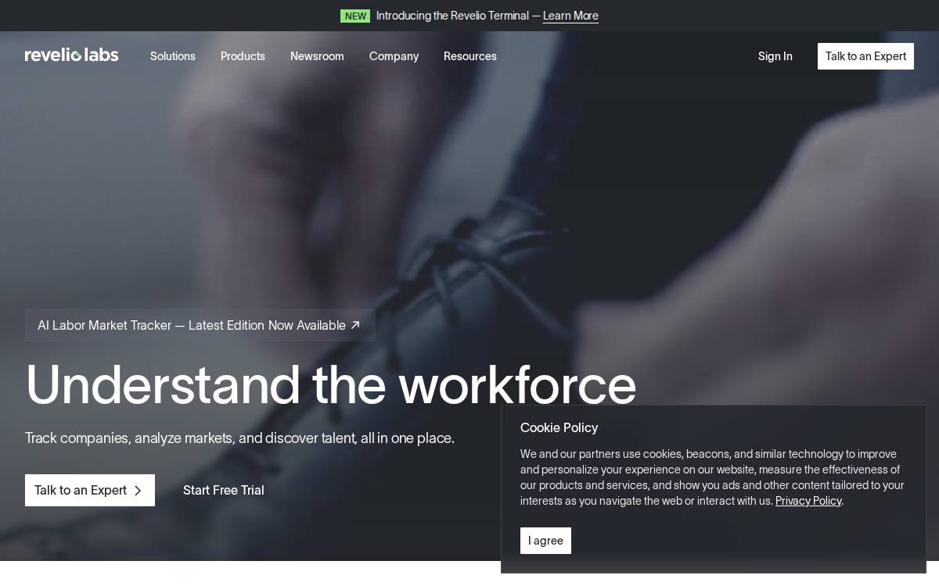Click Sign In in the header
The width and height of the screenshot is (939, 586).
775,56
